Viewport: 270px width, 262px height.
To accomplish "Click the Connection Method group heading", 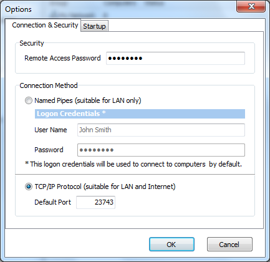I will coord(49,85).
